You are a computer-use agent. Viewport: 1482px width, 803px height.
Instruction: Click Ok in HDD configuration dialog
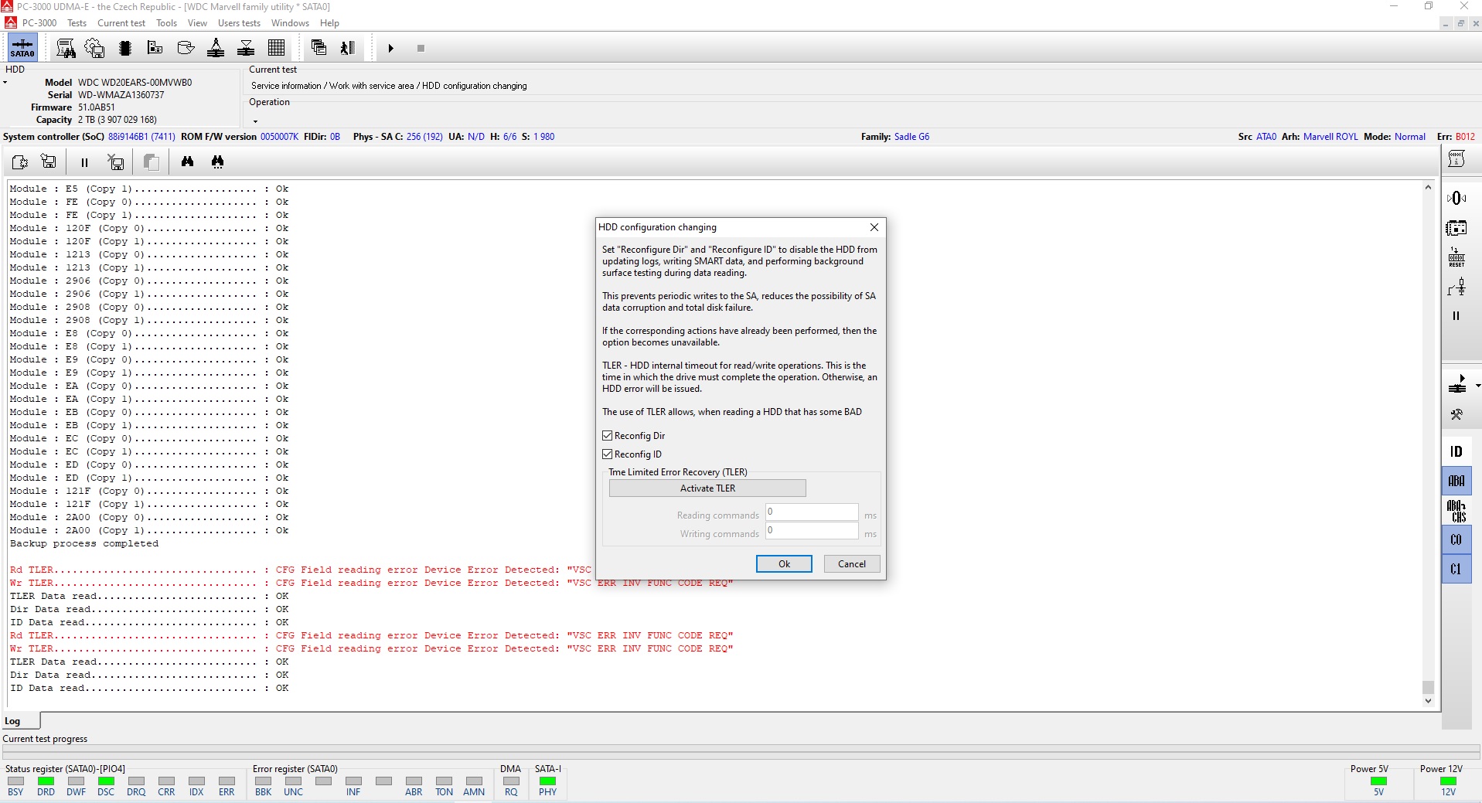tap(784, 564)
